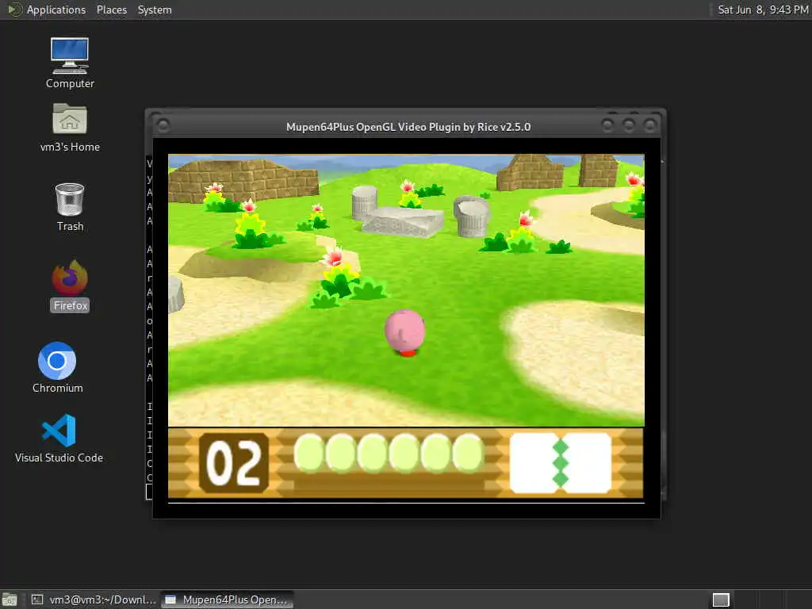Click the gray stone slab in game
Screen dimensions: 812x609
pyautogui.click(x=403, y=222)
